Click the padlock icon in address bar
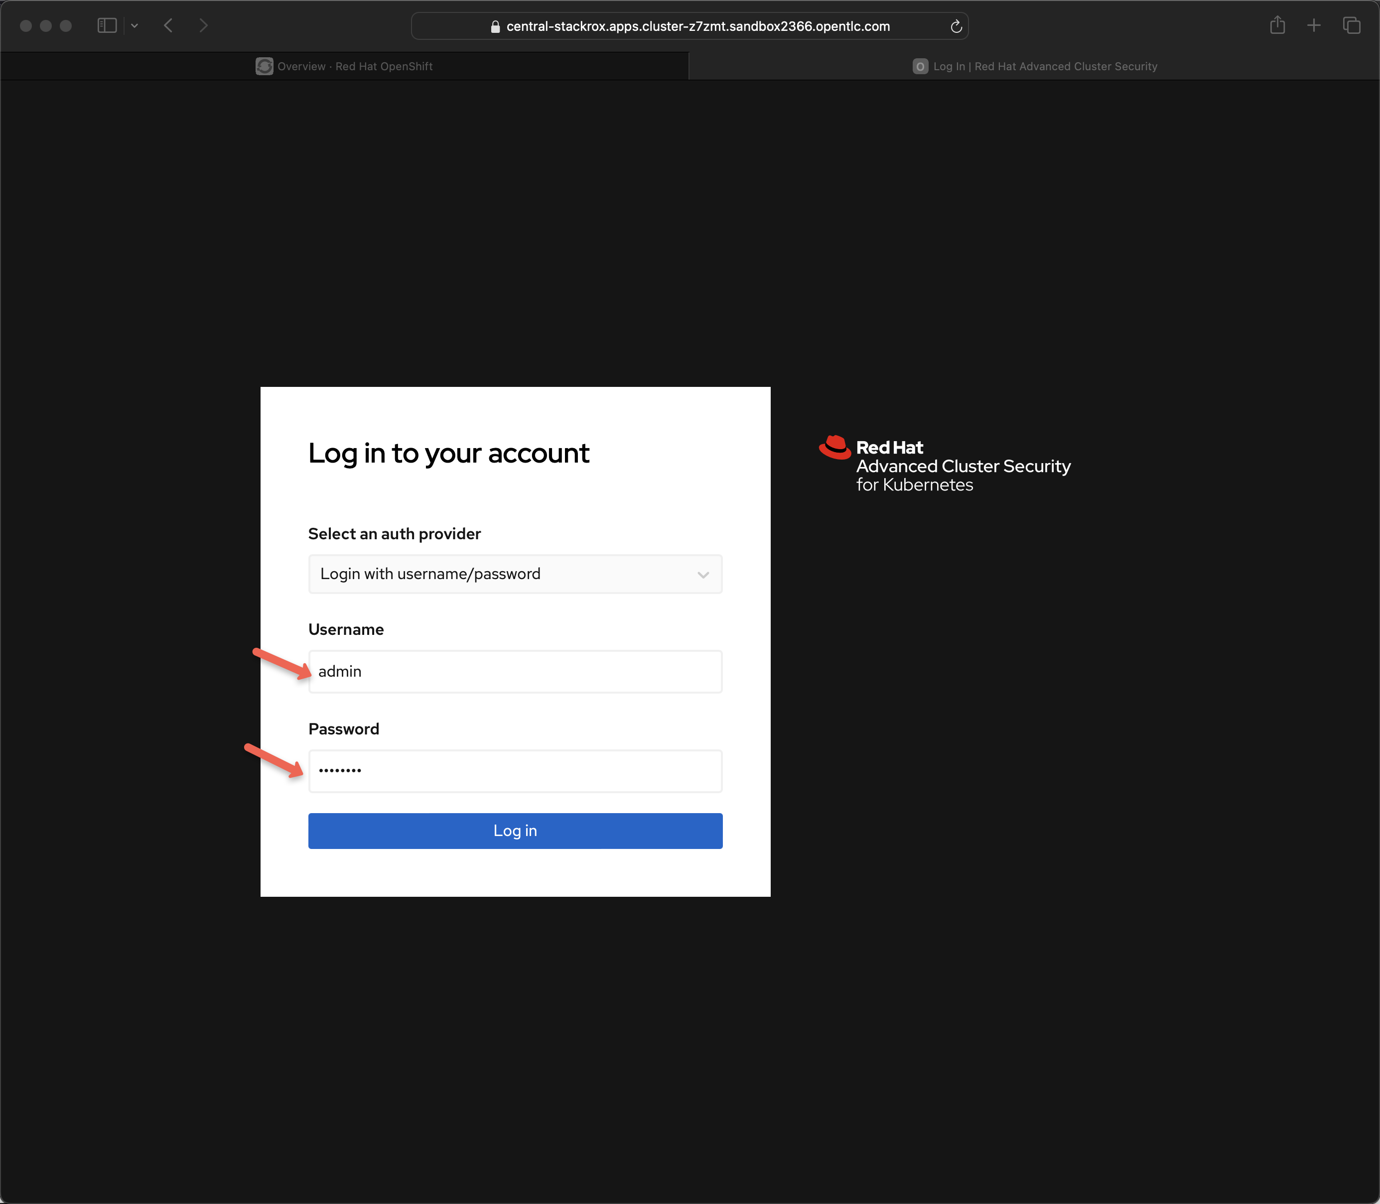Screen dimensions: 1380x1204 pyautogui.click(x=495, y=27)
